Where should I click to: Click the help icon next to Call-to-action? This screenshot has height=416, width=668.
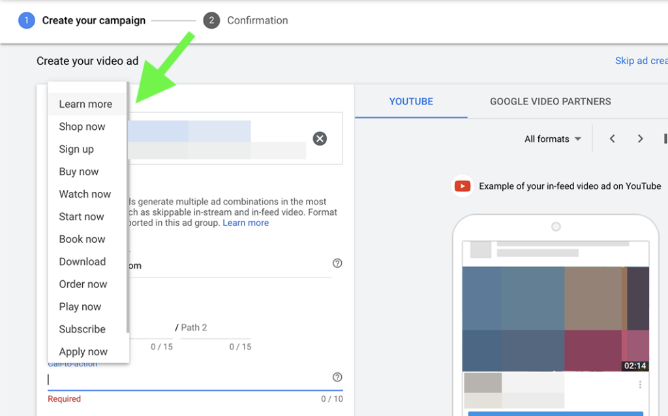(337, 377)
